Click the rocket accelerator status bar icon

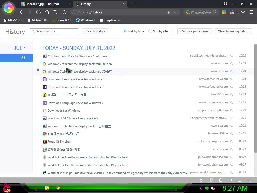[202, 180]
